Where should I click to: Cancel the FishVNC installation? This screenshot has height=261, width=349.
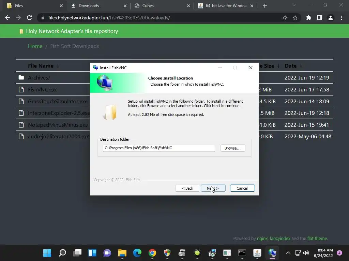pyautogui.click(x=242, y=188)
